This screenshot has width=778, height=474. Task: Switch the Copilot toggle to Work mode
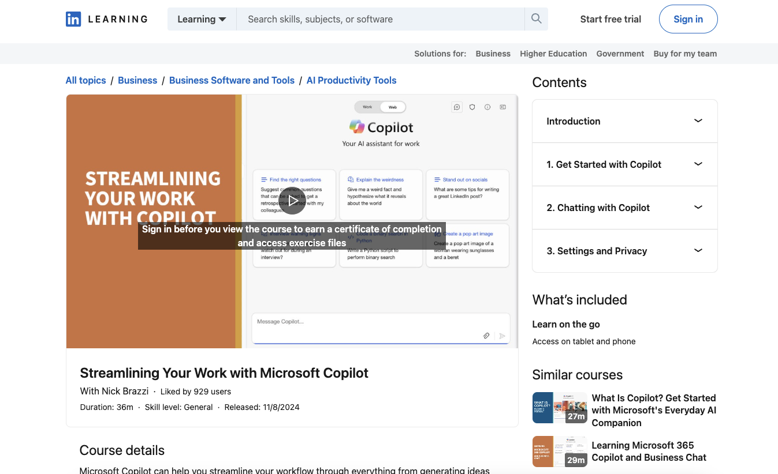[367, 107]
